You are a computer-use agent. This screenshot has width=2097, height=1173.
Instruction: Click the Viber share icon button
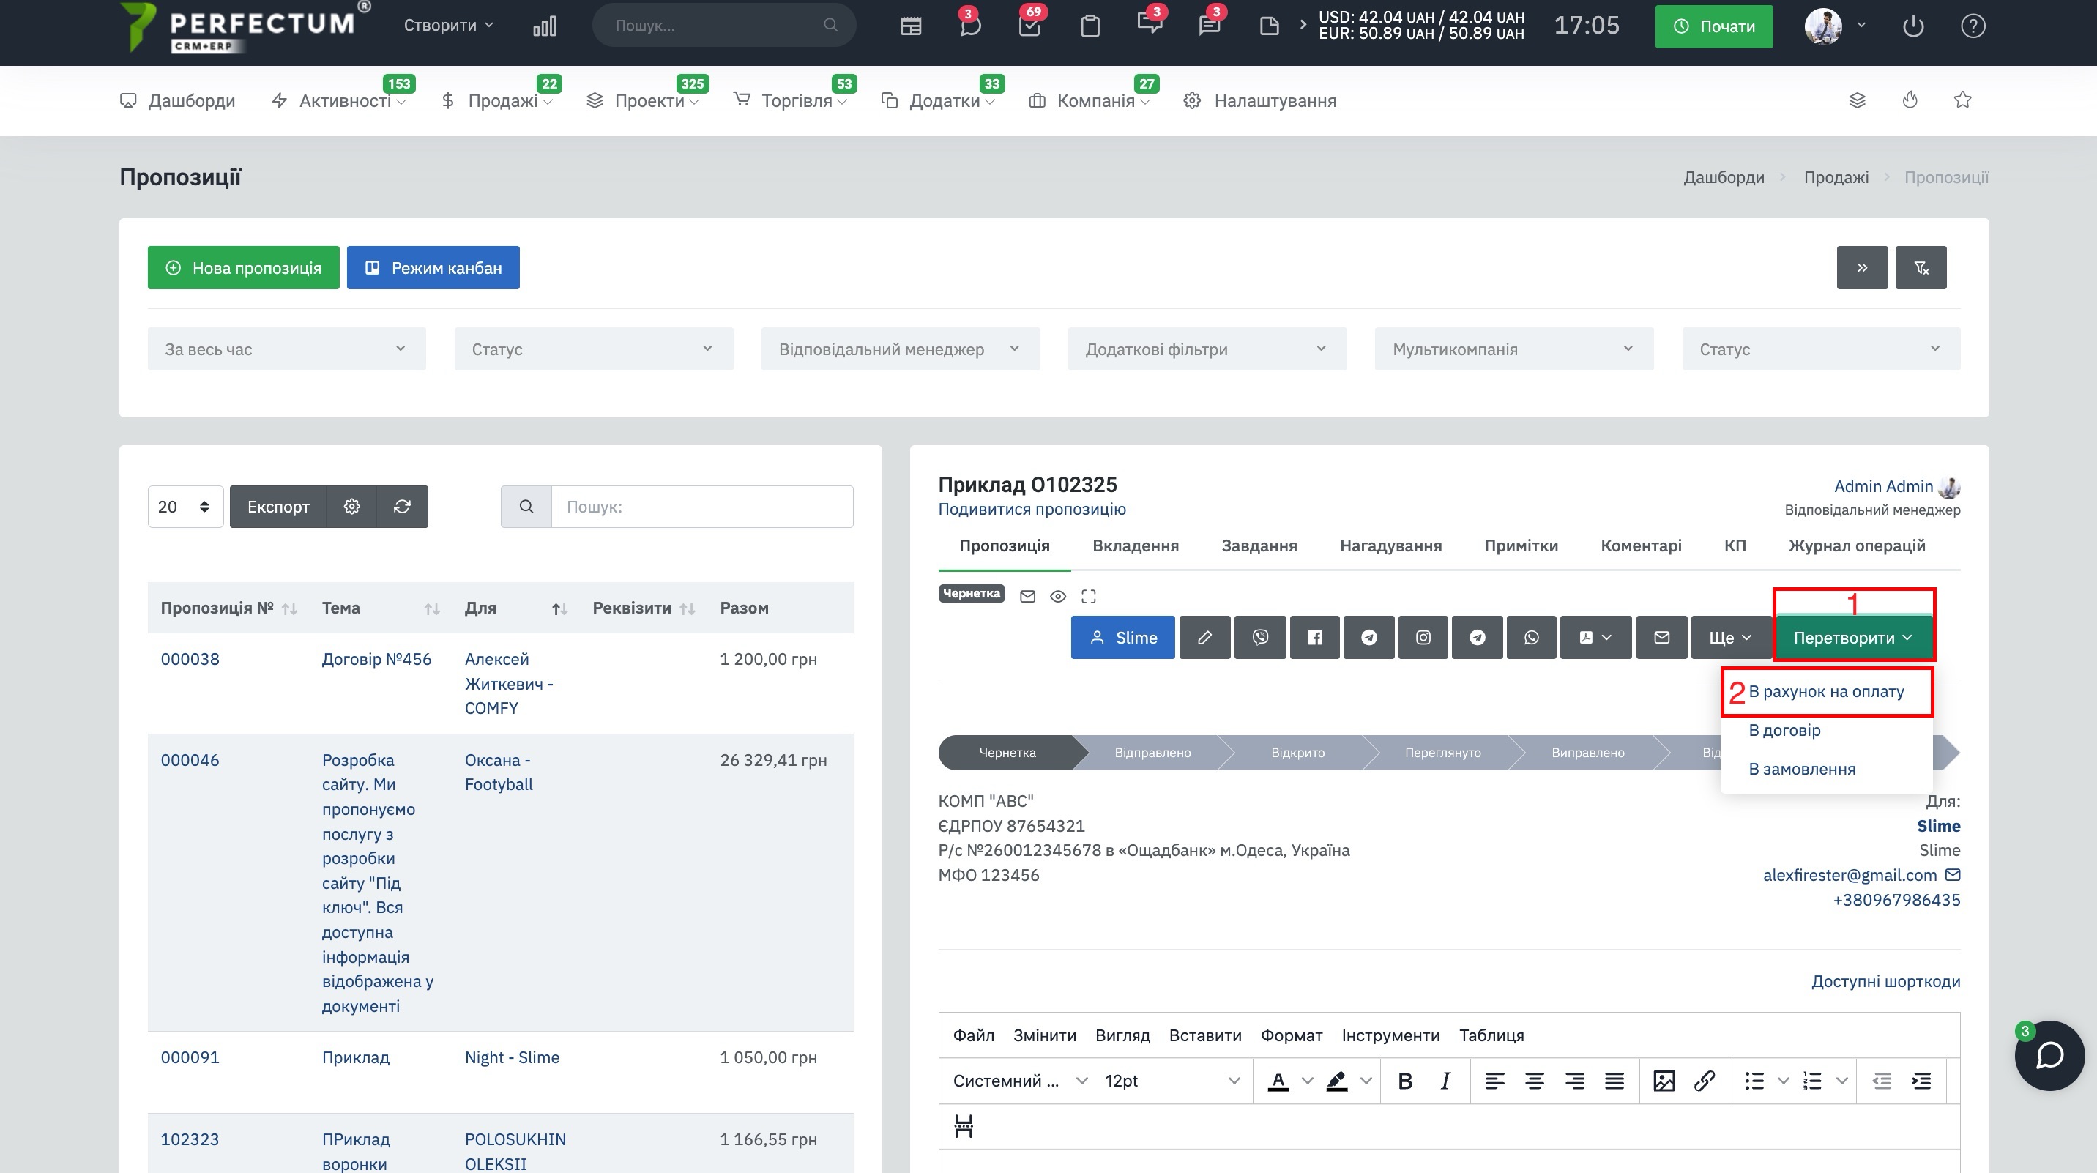tap(1259, 637)
